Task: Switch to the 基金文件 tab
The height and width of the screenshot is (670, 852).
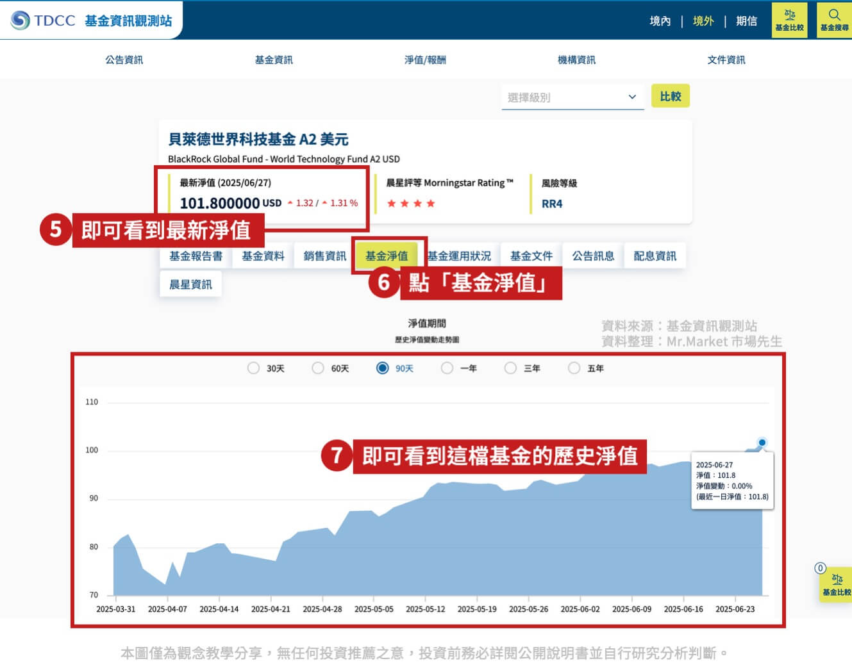Action: [x=531, y=256]
